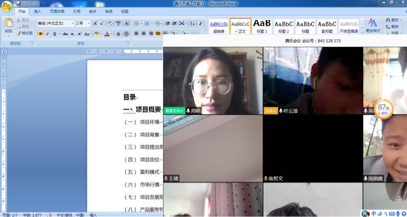Click the subscript x₂ icon
Screen dimensions: 407x217
(x=73, y=34)
